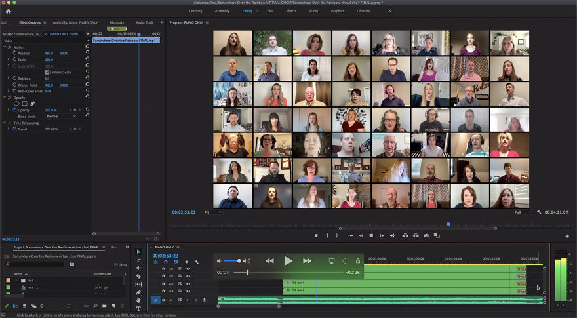
Task: Collapse the Opacity effect section
Action: point(5,98)
